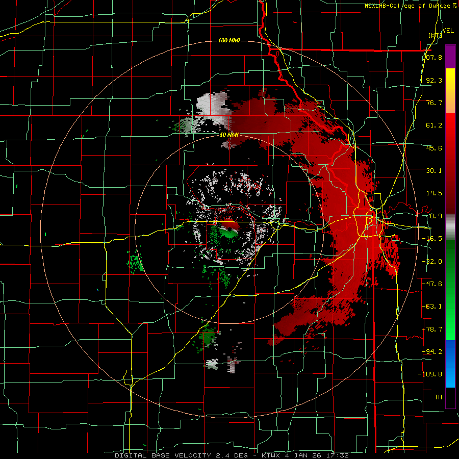Click the Digital Base Velocity footer caption

coord(232,455)
